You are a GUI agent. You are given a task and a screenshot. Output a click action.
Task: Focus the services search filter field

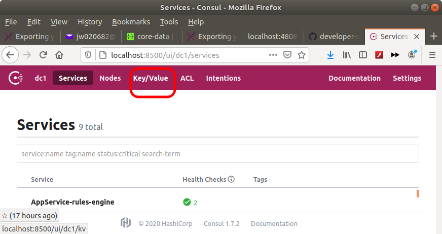click(218, 154)
